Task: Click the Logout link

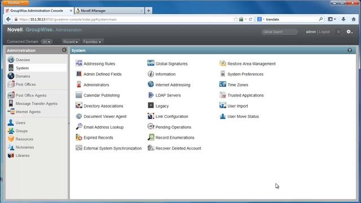Action: (x=324, y=32)
